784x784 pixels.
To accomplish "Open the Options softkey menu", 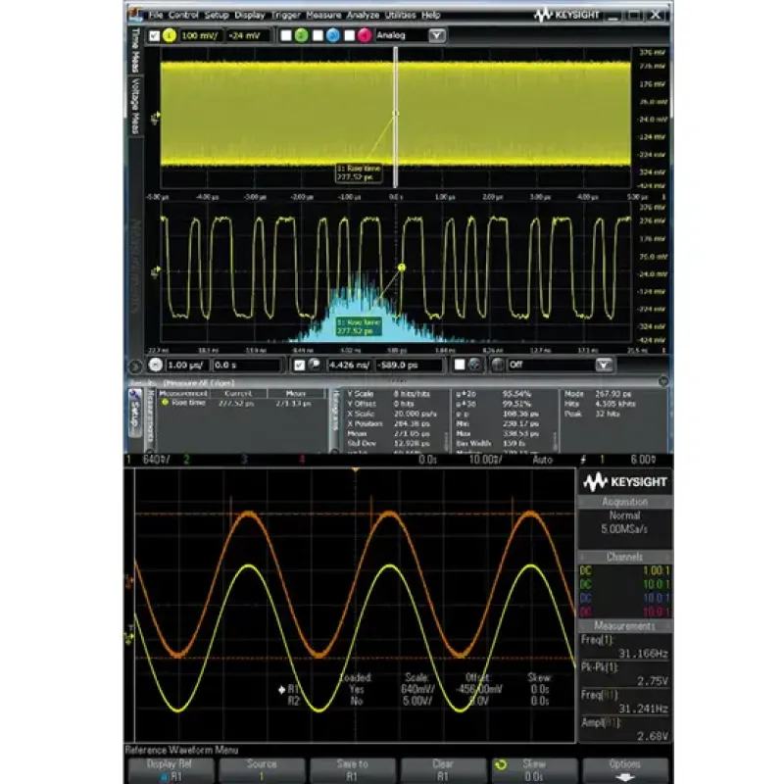I will point(625,770).
